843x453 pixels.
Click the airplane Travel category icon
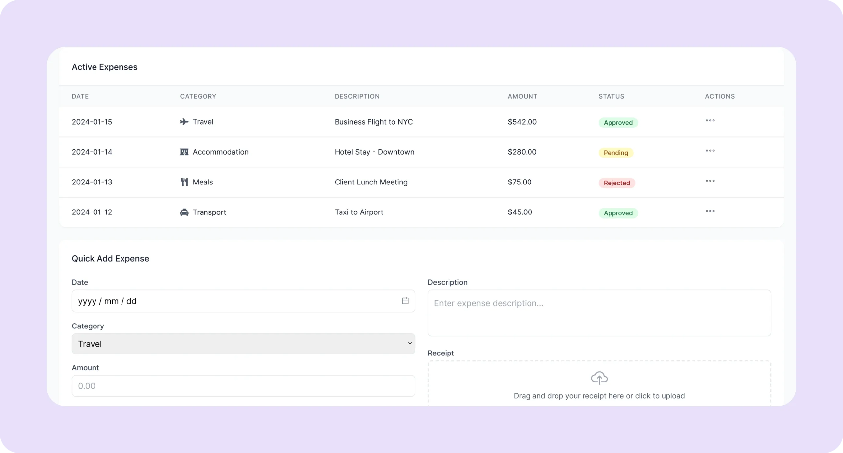point(184,122)
